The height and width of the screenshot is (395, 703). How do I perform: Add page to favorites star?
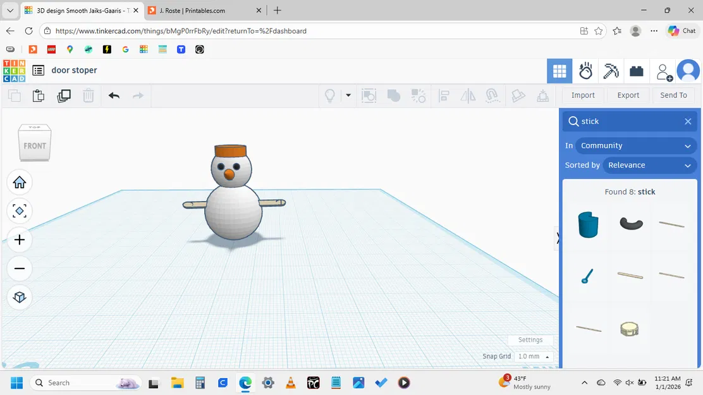coord(598,31)
